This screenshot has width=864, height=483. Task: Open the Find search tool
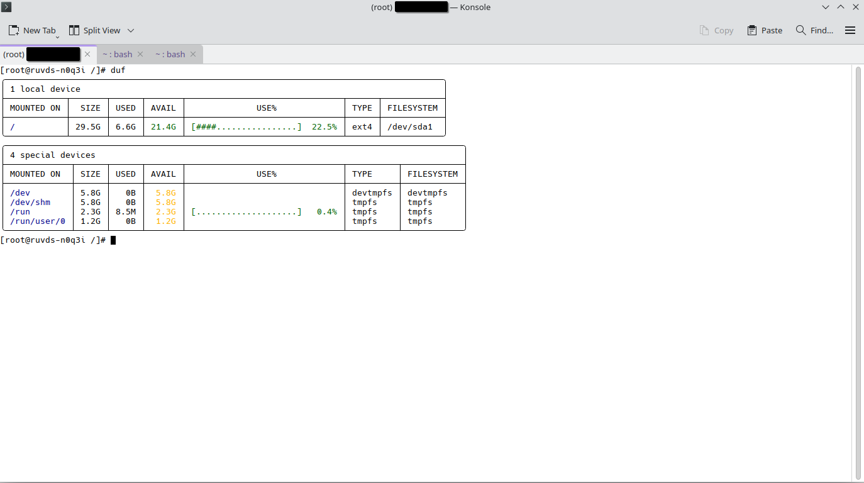tap(814, 30)
